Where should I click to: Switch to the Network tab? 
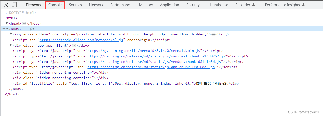pyautogui.click(x=96, y=5)
